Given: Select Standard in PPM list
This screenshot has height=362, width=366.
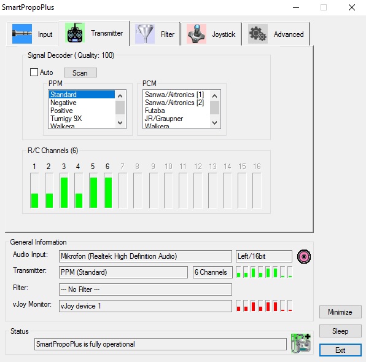Looking at the screenshot, I should click(82, 95).
